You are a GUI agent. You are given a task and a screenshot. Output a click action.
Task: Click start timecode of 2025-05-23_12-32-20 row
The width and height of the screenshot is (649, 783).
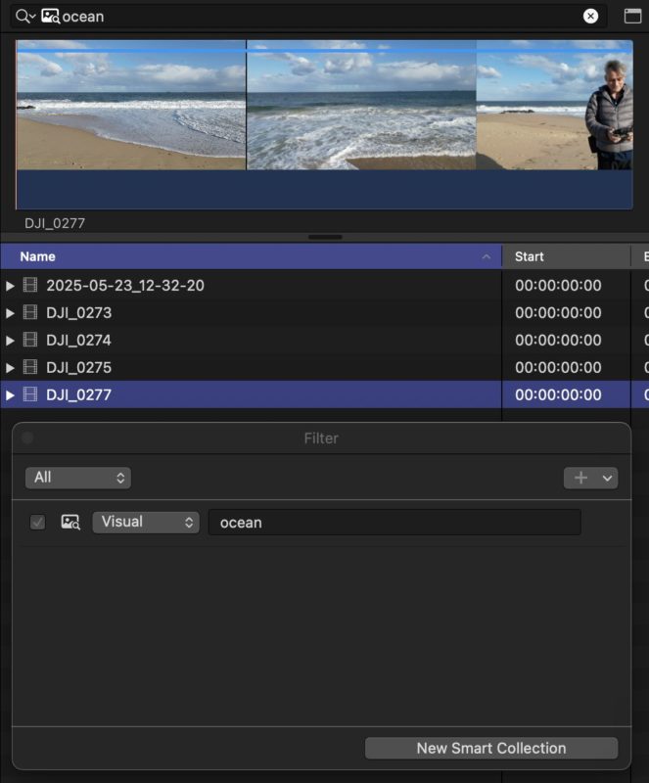pos(558,286)
